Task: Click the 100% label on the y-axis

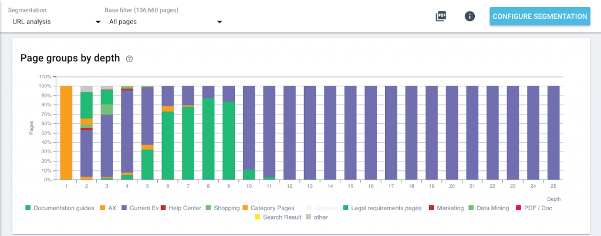Action: [45, 86]
